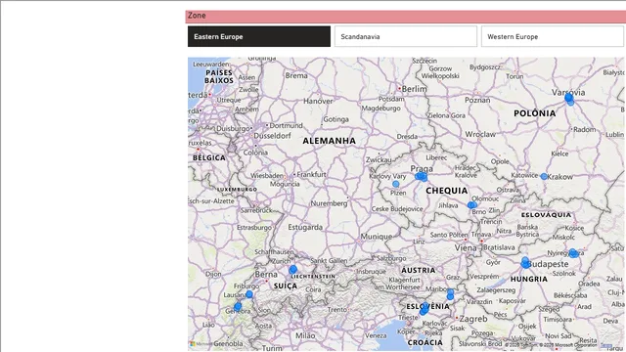
Task: Click the Microsoft Bing logo on the map
Action: [201, 344]
